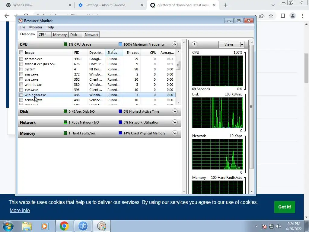The height and width of the screenshot is (232, 309).
Task: Switch to qBittorrent download Chrome tab
Action: point(183,5)
